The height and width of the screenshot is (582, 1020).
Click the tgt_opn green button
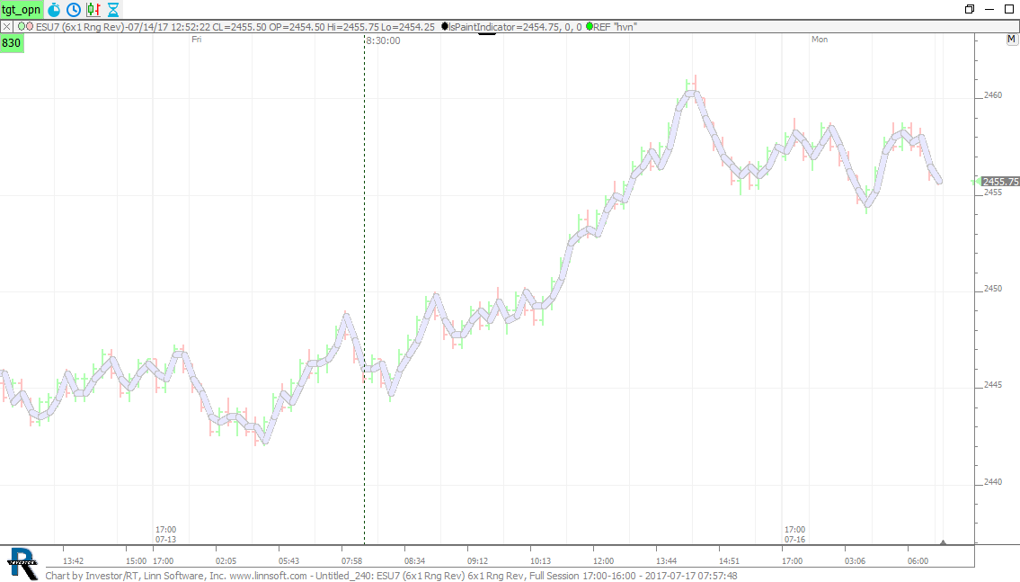22,10
